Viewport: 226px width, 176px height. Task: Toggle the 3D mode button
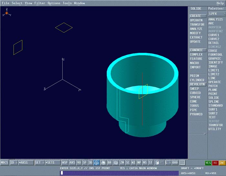click(90, 163)
